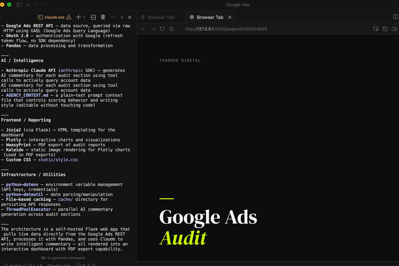Close the terminal panel with X
The height and width of the screenshot is (266, 399).
coord(130,17)
